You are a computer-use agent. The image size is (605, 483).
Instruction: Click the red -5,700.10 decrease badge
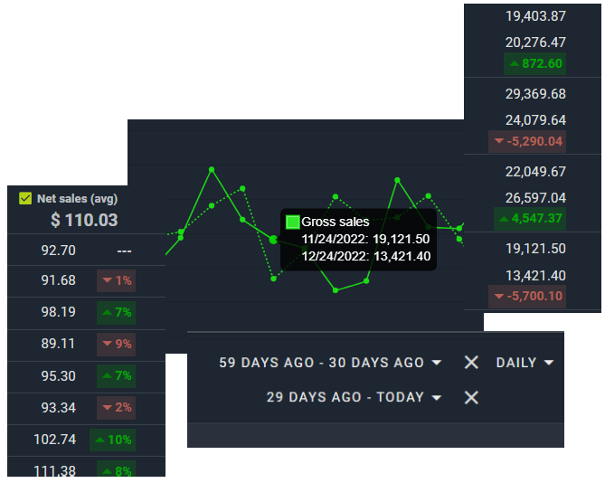pos(527,296)
